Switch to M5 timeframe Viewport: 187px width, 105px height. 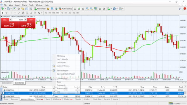(50, 13)
